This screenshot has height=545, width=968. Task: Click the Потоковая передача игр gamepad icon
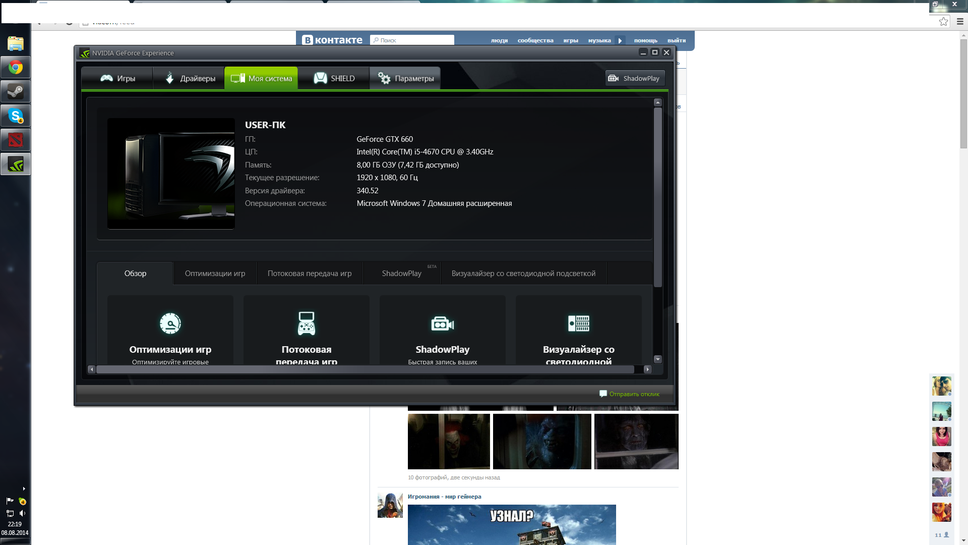tap(307, 323)
